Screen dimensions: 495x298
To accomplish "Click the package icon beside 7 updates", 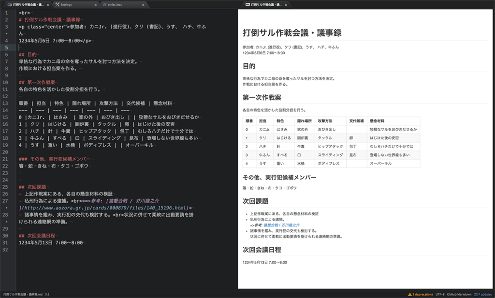I will [476, 294].
